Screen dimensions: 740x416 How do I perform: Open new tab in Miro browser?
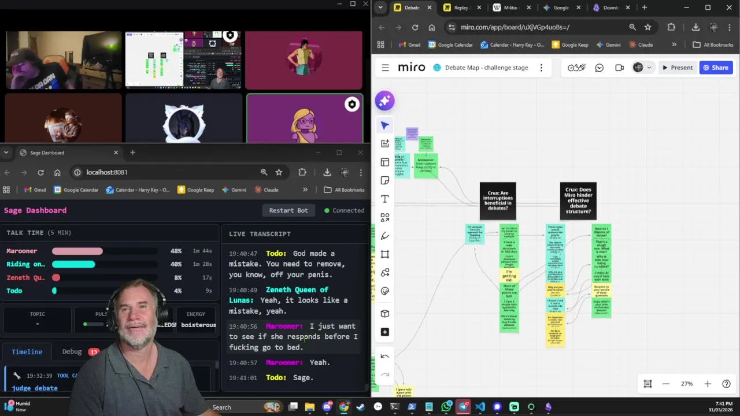[645, 8]
